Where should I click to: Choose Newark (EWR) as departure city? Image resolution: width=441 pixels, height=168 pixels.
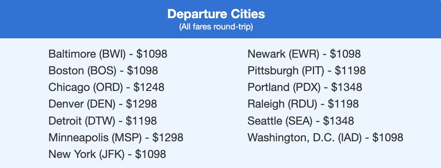[x=304, y=54]
